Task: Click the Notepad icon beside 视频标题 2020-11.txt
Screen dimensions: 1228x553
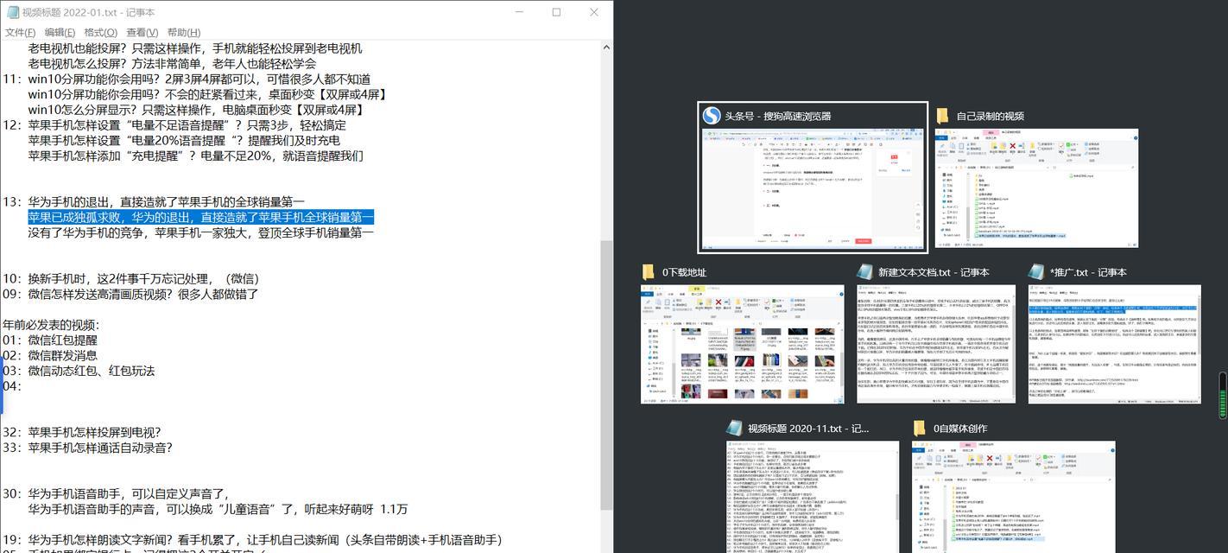Action: 735,428
